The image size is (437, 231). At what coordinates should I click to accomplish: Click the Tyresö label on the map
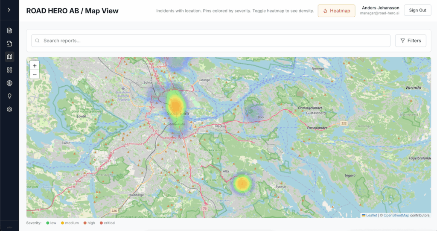click(281, 187)
